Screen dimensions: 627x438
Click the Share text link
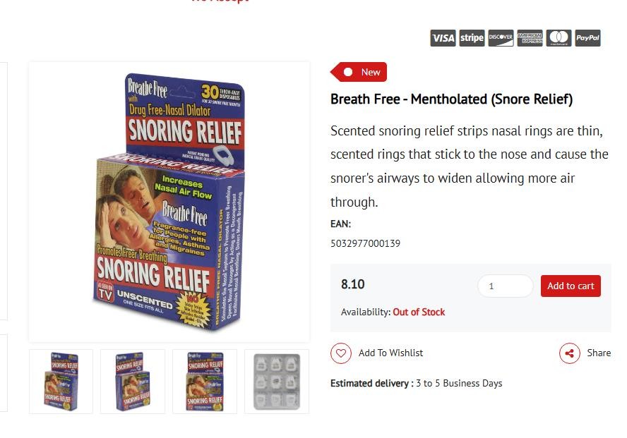pos(599,353)
